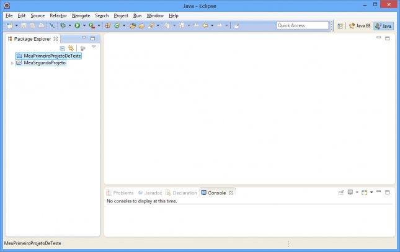Screen dimensions: 400x252
Task: Click the Forward arrow icon
Action: pyautogui.click(x=220, y=25)
